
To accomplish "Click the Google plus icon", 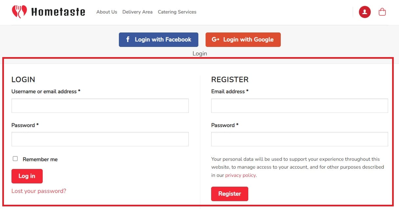I will [x=215, y=39].
